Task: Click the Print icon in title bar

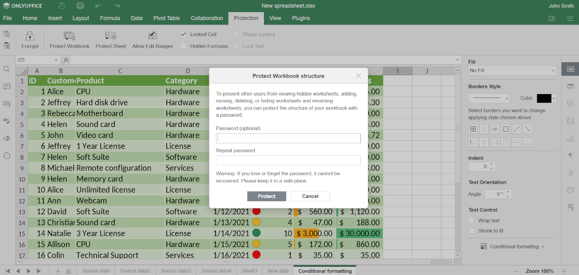Action: pos(80,6)
